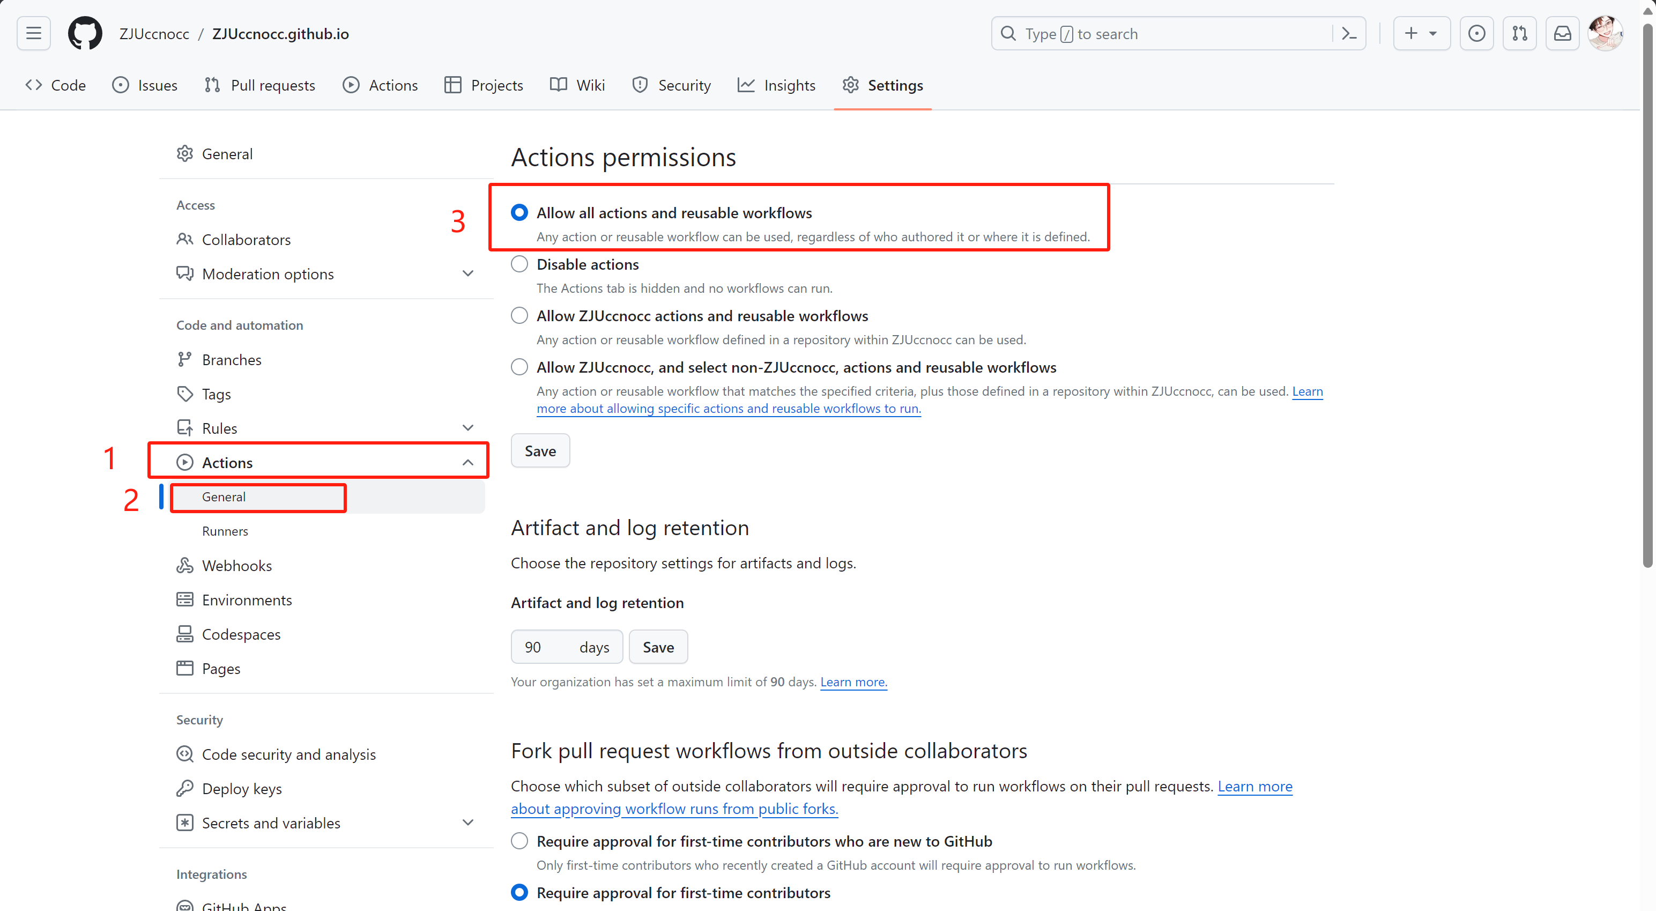Open the Wiki icon
The width and height of the screenshot is (1656, 911).
point(558,84)
